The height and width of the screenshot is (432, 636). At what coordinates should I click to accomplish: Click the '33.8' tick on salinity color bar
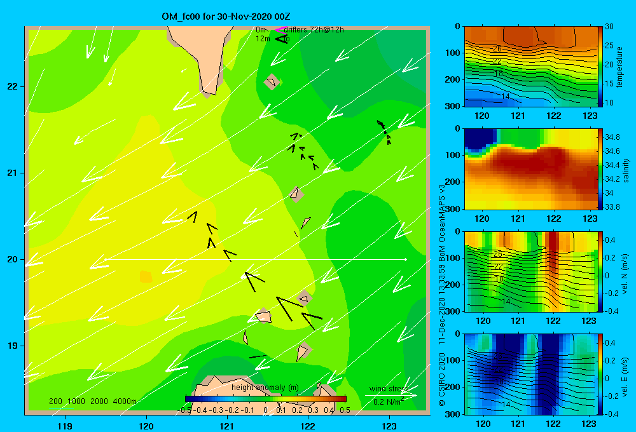[612, 206]
